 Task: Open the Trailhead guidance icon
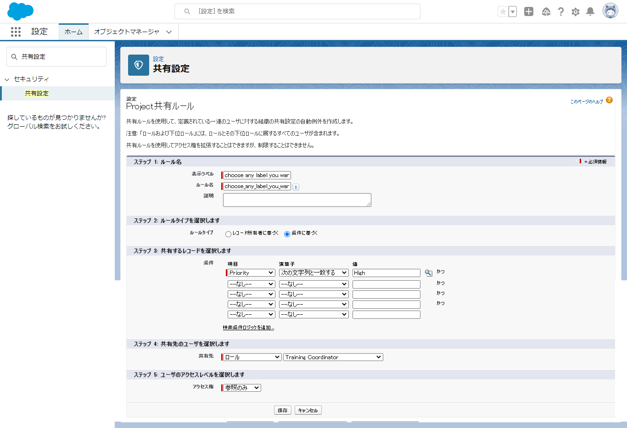click(546, 11)
